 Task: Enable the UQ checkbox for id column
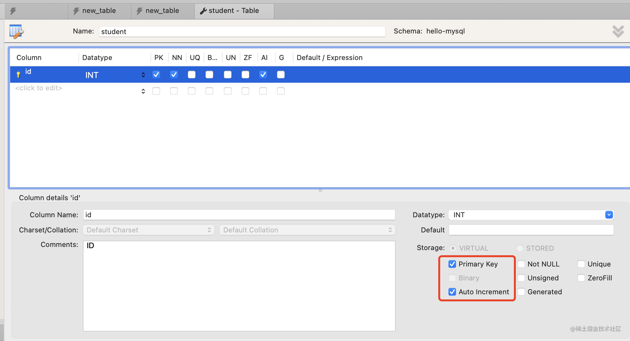pyautogui.click(x=192, y=75)
